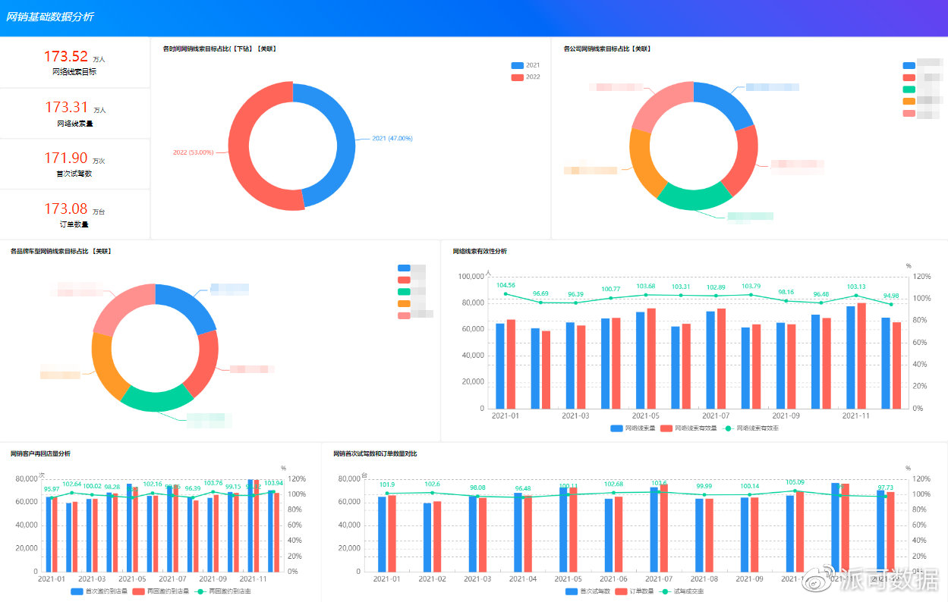Click chart title 网络线索有效性分析

[x=480, y=251]
